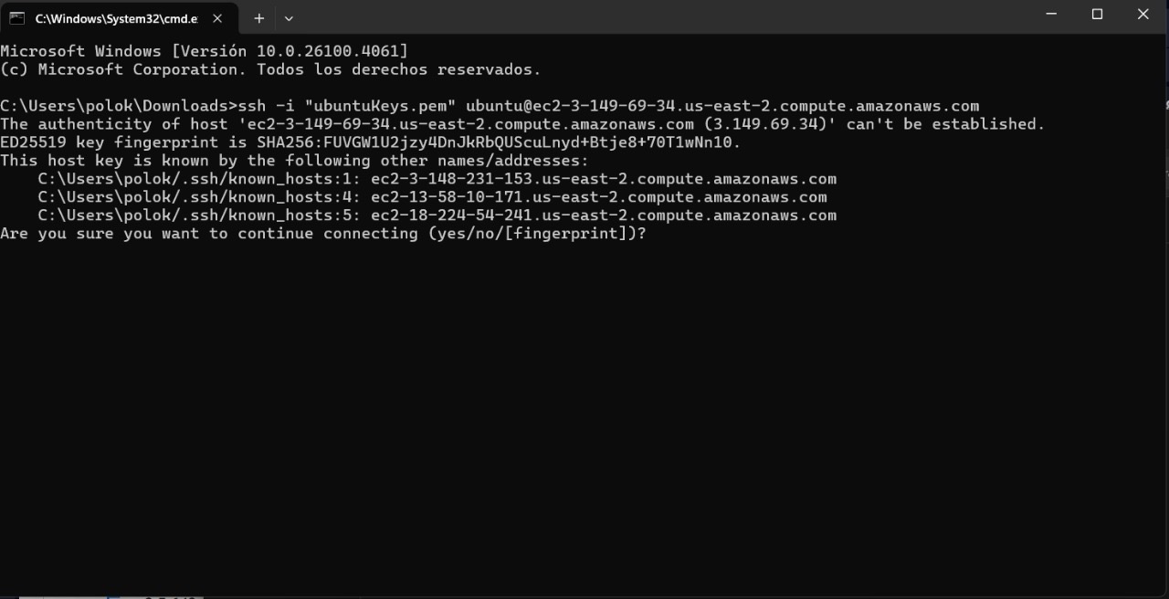The width and height of the screenshot is (1169, 599).
Task: Click the Microsoft Corporation copyright line
Action: click(270, 69)
